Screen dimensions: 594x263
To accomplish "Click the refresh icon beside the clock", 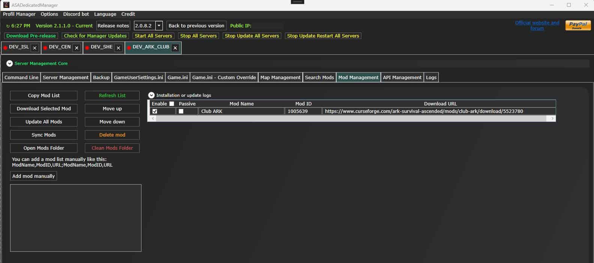I will [8, 26].
